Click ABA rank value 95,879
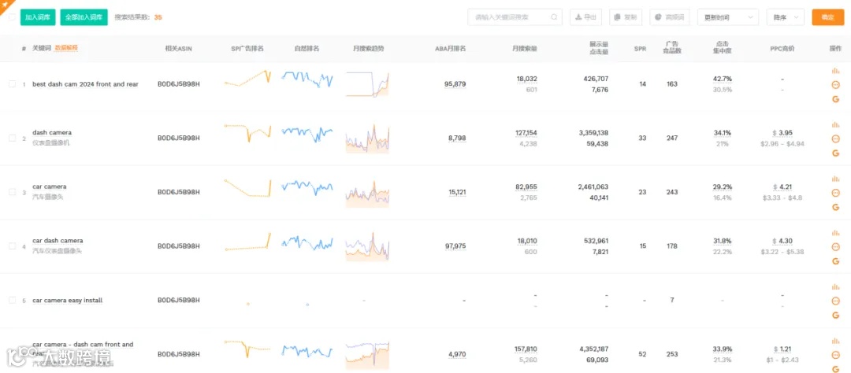 pyautogui.click(x=455, y=84)
